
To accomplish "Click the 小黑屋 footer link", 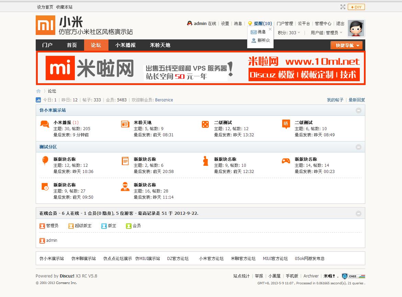I will 274,276.
